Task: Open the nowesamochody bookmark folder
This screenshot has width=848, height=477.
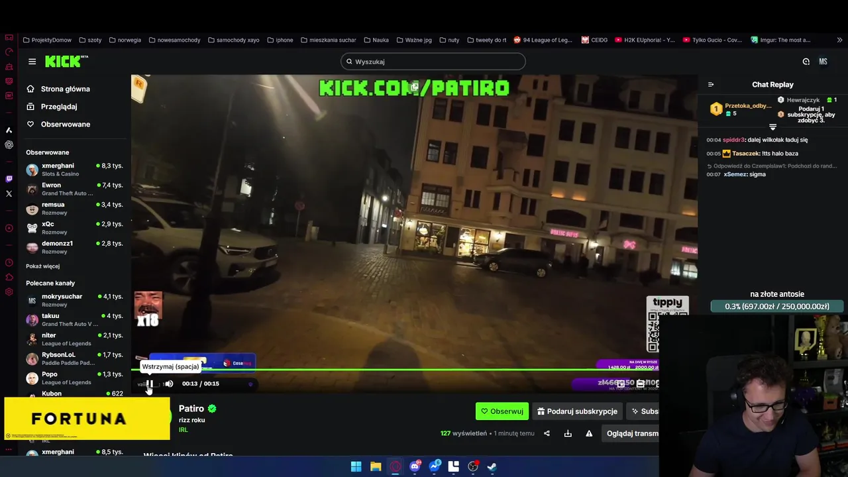Action: [174, 40]
